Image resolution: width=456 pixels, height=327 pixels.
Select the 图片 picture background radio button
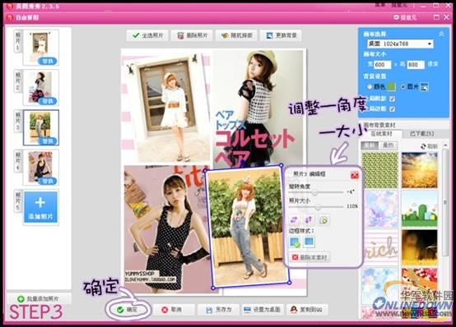[x=403, y=86]
